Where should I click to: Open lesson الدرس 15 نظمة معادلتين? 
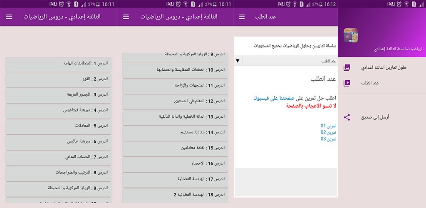pos(176,149)
